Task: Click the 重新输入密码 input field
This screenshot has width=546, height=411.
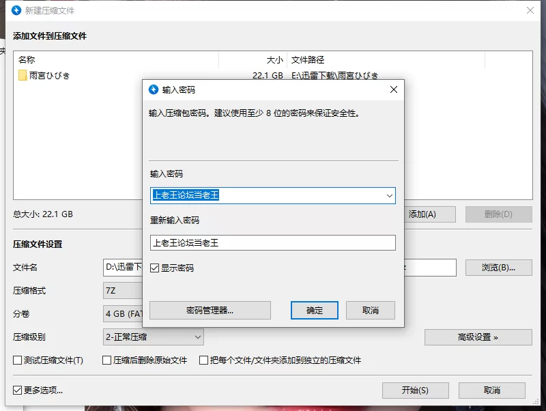Action: (x=272, y=243)
